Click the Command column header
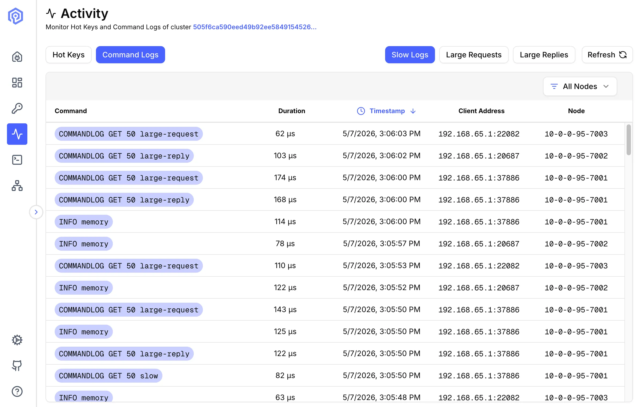640x407 pixels. [71, 111]
